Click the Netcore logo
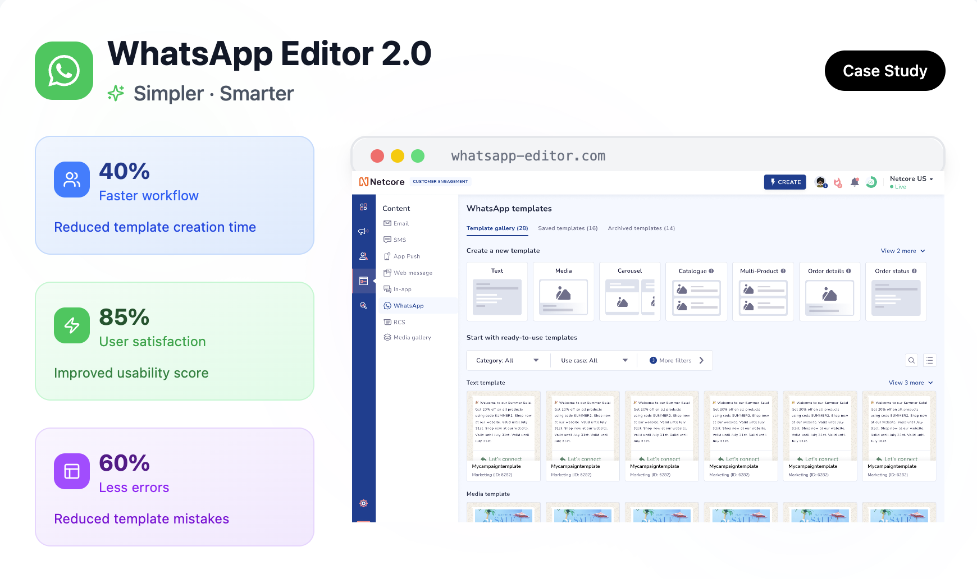Viewport: 977px width, 579px height. pyautogui.click(x=382, y=182)
